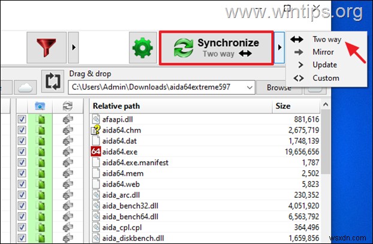Uncheck the aida64.web row checkbox

pyautogui.click(x=22, y=184)
